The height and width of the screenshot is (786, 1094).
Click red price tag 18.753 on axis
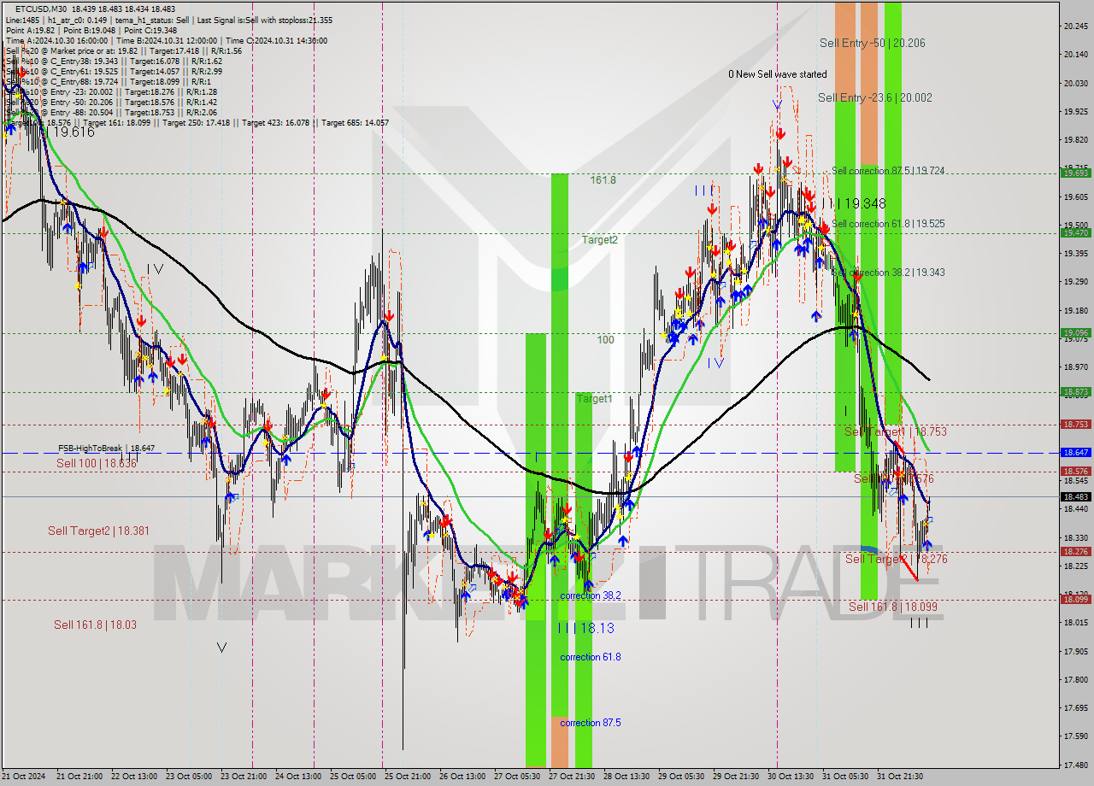[1075, 424]
